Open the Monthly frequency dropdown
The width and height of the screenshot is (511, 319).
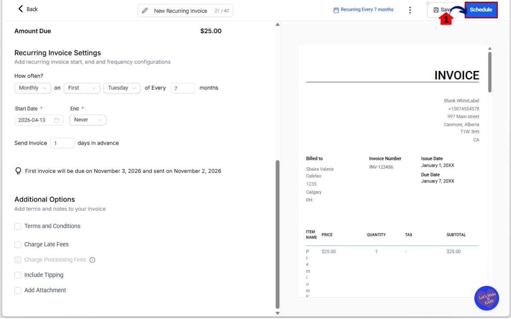[x=33, y=88]
